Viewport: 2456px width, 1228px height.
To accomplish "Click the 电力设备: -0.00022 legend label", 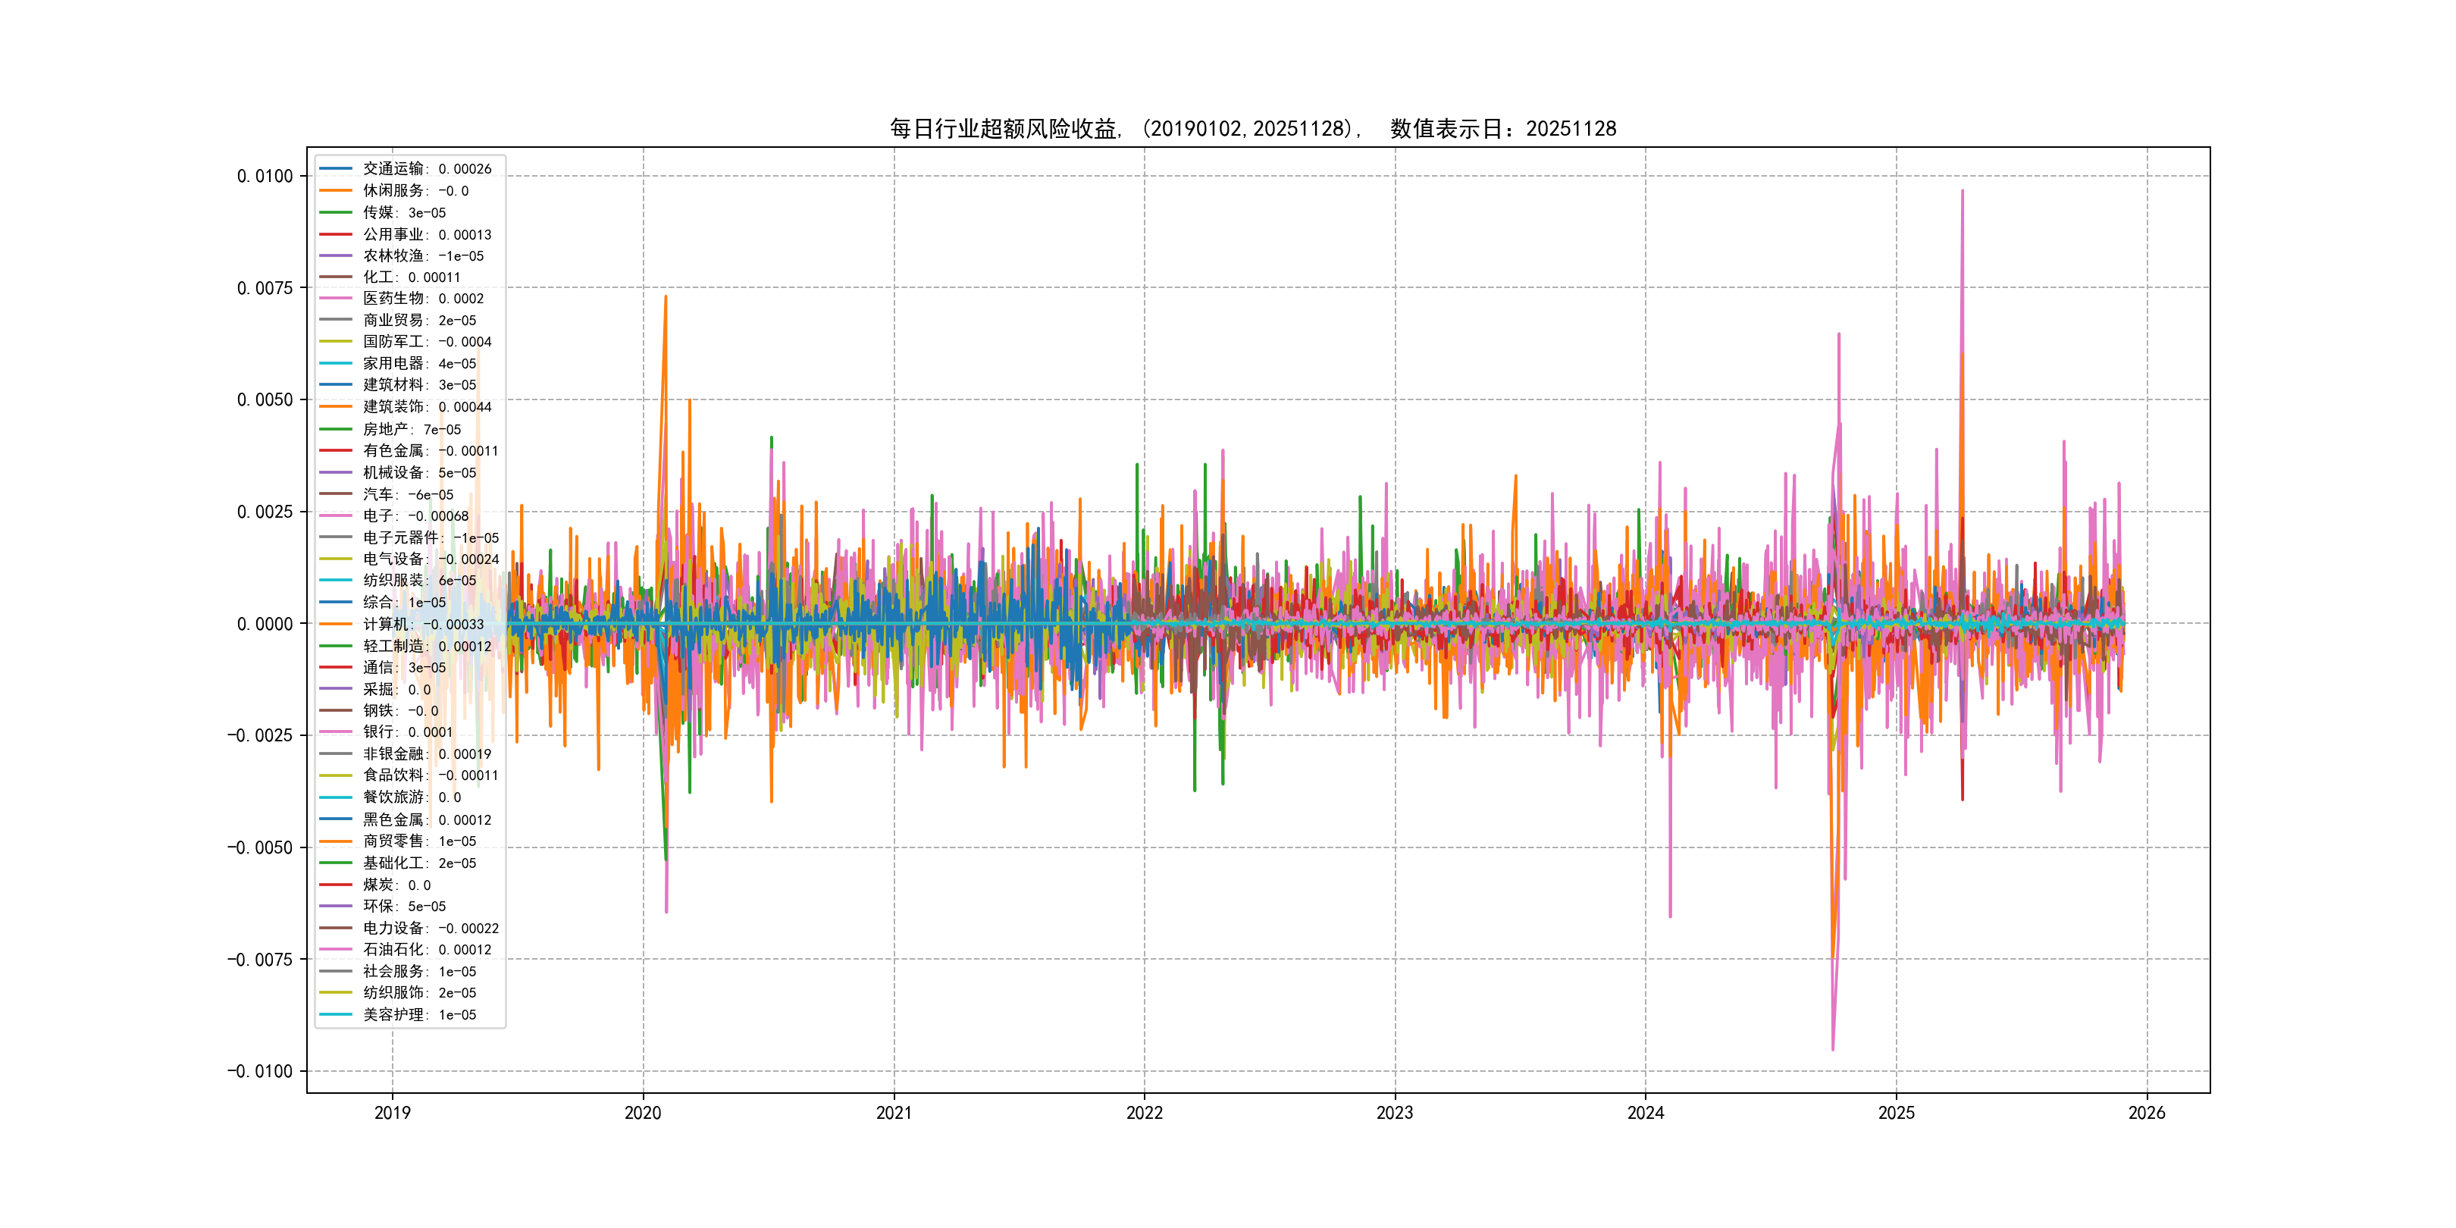I will click(431, 928).
